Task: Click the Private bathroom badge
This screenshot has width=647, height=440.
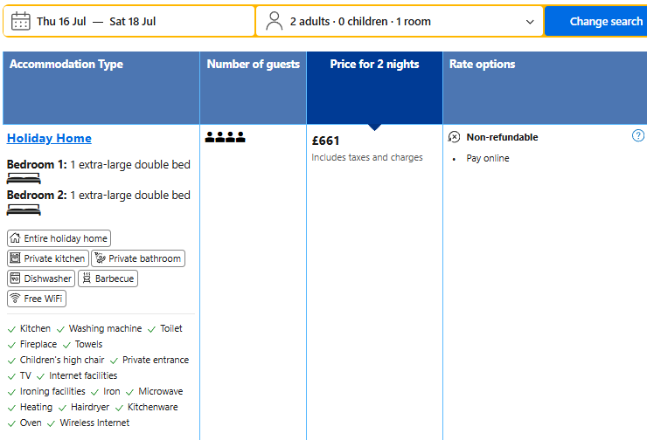Action: pyautogui.click(x=138, y=258)
